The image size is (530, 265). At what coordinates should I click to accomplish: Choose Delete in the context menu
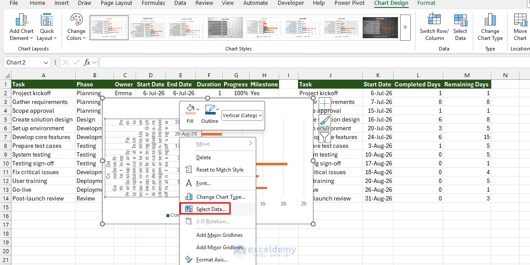click(203, 157)
